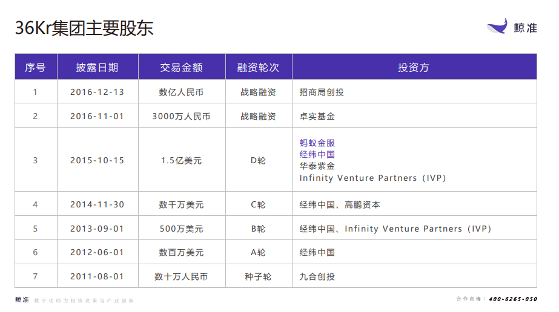Click the footer phone number 400-6265-050

point(513,299)
